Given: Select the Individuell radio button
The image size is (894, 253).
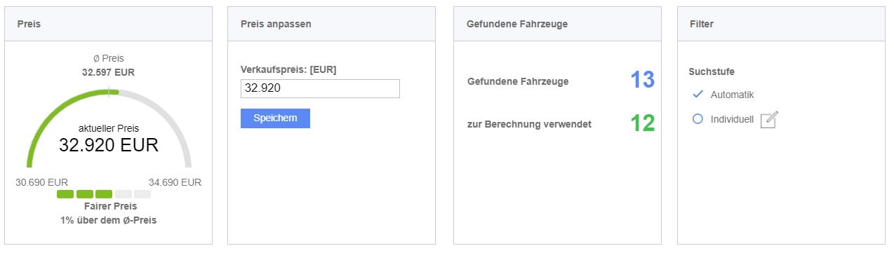Looking at the screenshot, I should 698,119.
